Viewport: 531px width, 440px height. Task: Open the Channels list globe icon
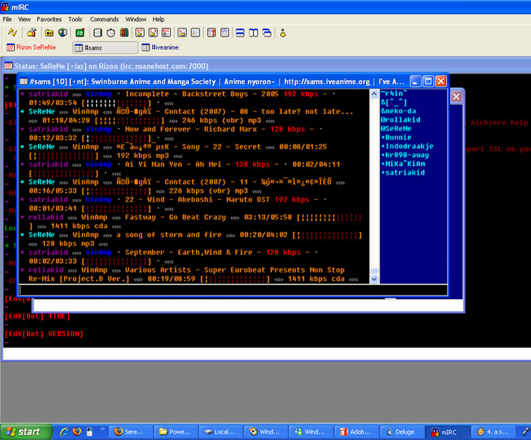click(x=63, y=33)
